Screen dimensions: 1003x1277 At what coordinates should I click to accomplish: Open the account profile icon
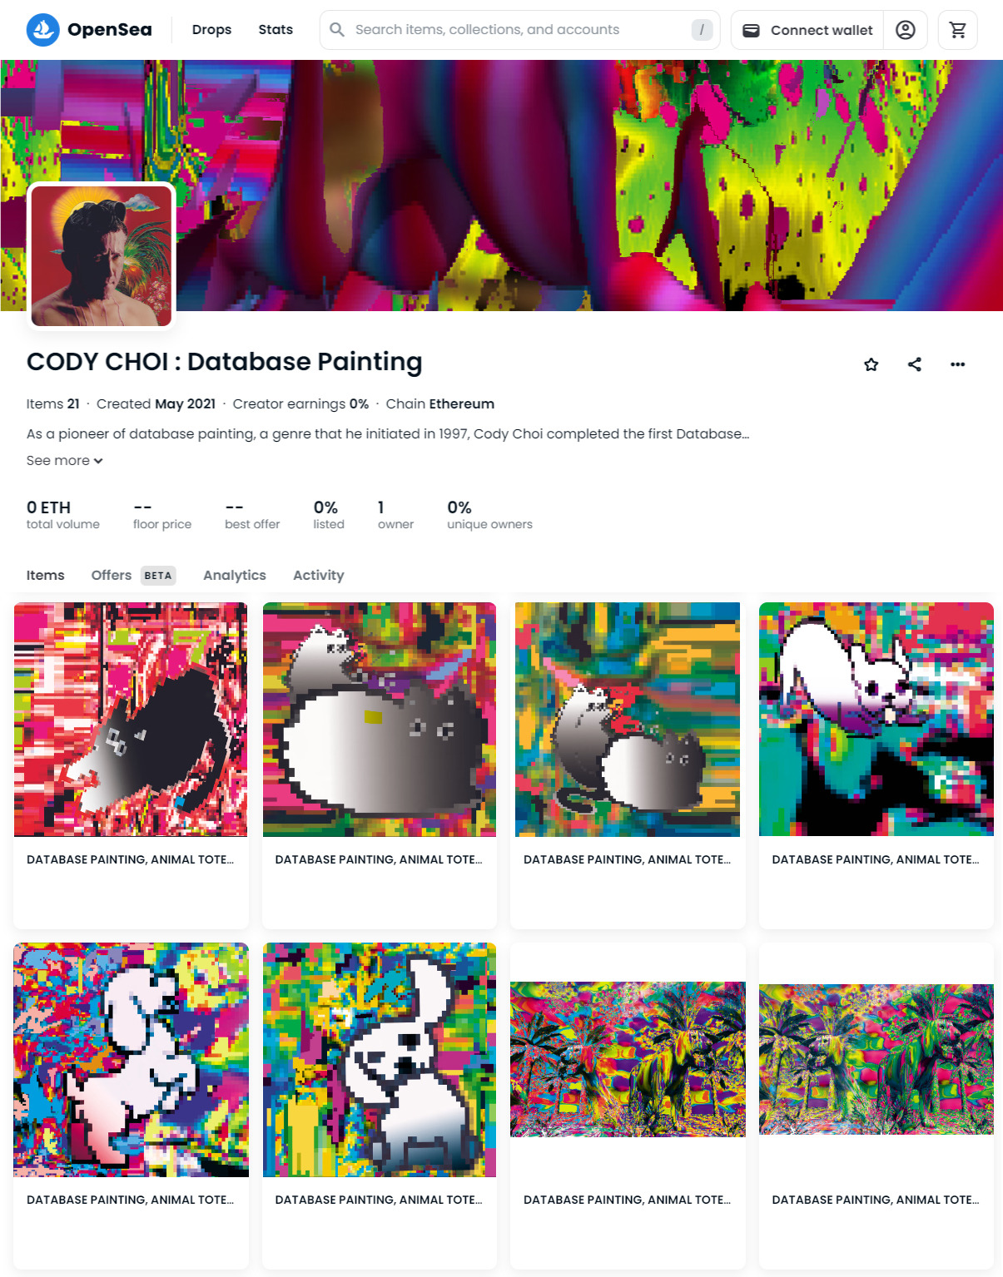pos(905,30)
